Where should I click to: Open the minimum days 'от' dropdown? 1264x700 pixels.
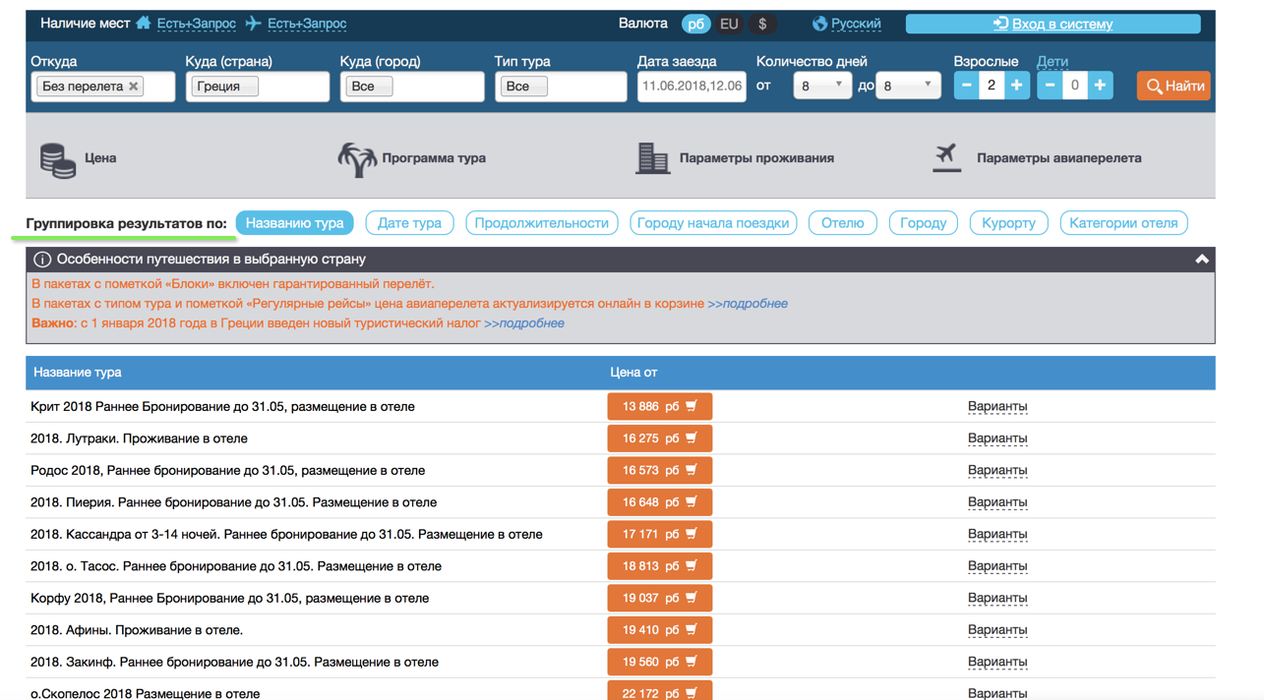(x=821, y=87)
